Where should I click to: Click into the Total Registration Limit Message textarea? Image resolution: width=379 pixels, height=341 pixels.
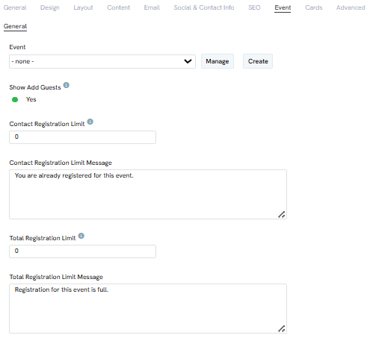pyautogui.click(x=148, y=308)
